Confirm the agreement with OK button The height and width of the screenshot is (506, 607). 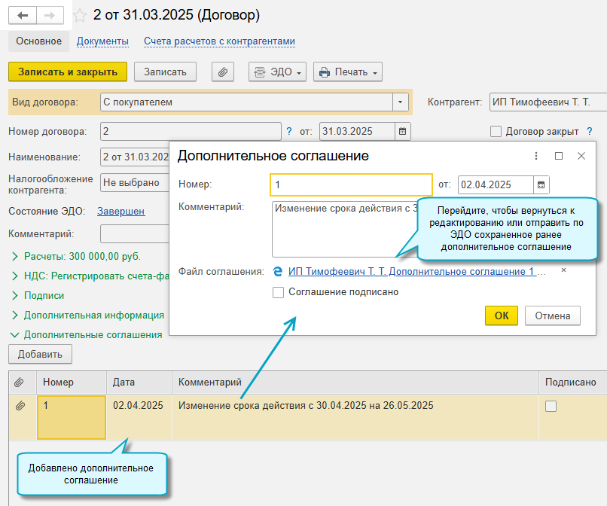tap(502, 316)
